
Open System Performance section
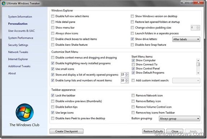coord(21,38)
